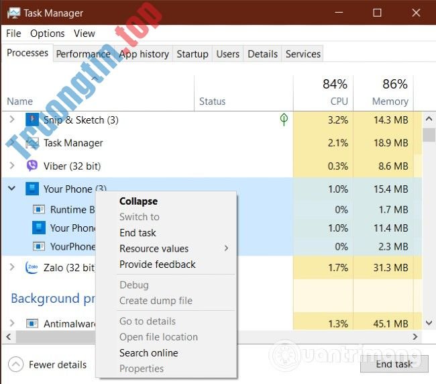This screenshot has width=436, height=384.
Task: Click the vertical scrollbar thumb
Action: pos(429,135)
